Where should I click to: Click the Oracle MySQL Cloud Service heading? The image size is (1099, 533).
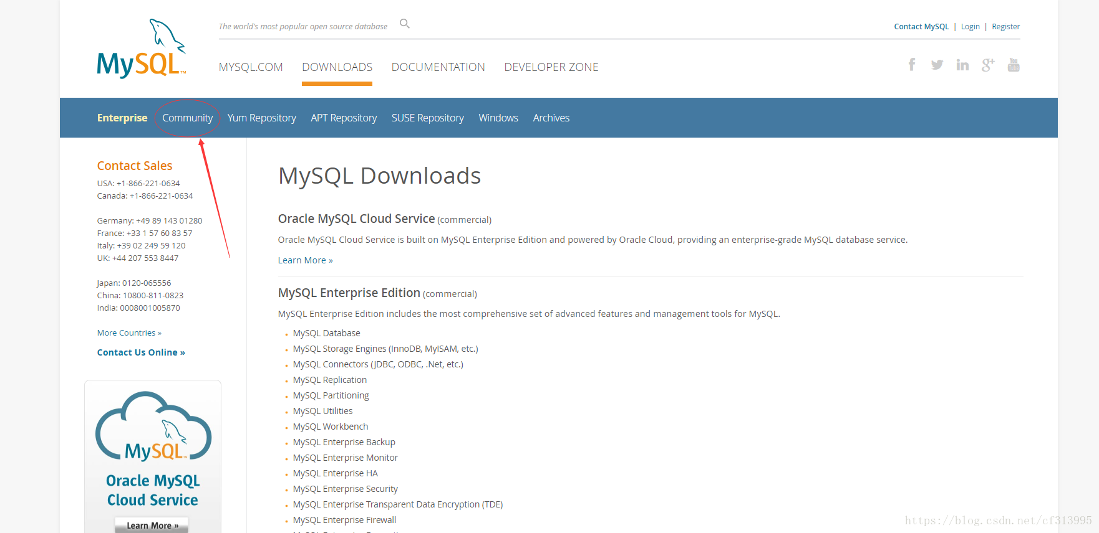[x=356, y=219]
